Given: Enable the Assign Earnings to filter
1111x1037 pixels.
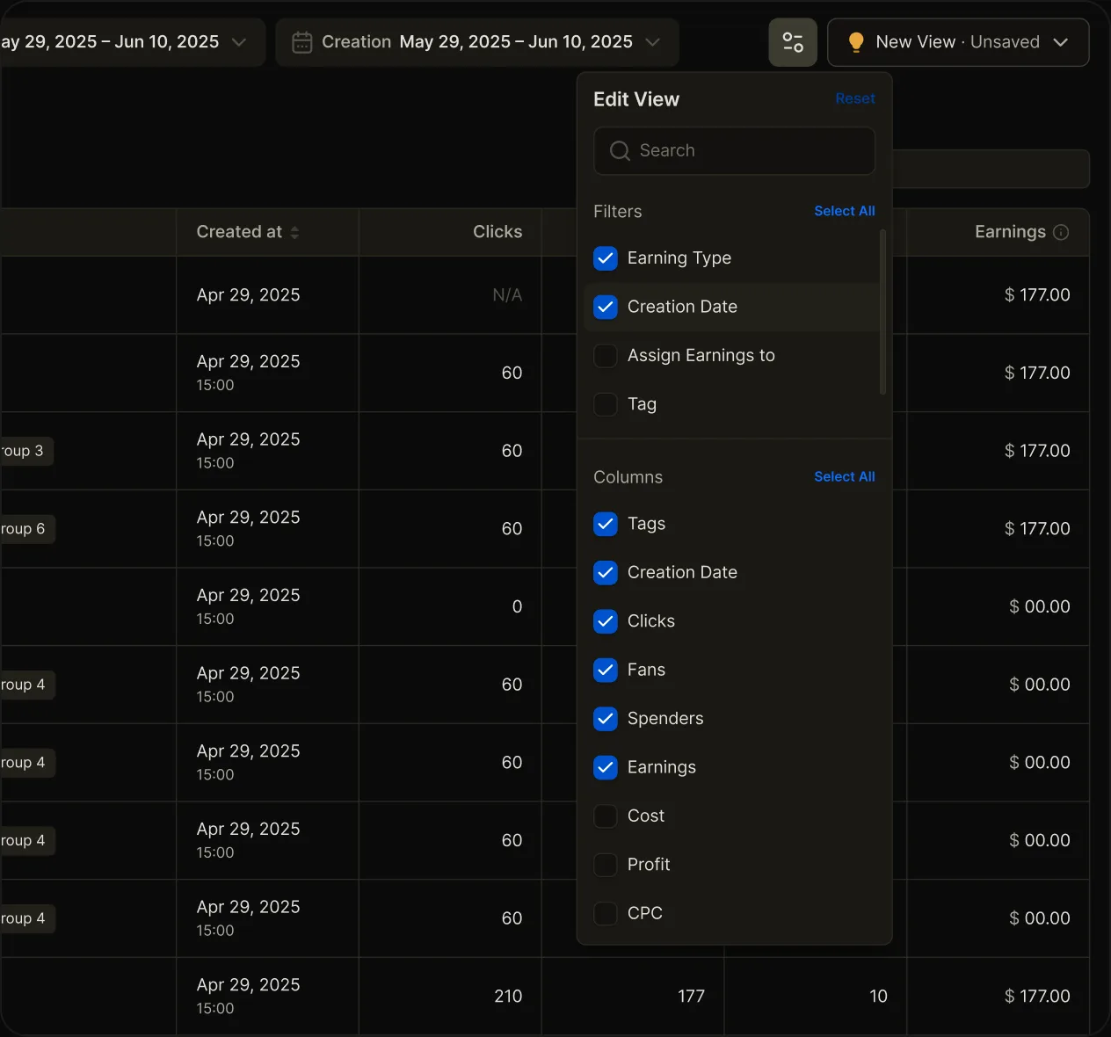Looking at the screenshot, I should click(606, 356).
